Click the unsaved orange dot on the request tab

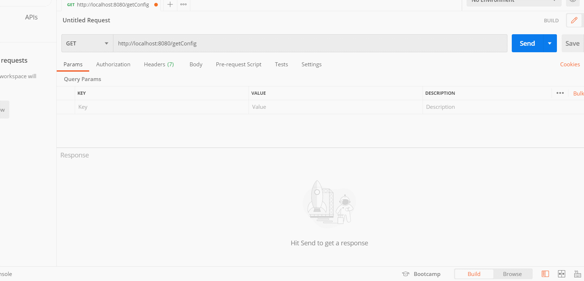tap(156, 5)
